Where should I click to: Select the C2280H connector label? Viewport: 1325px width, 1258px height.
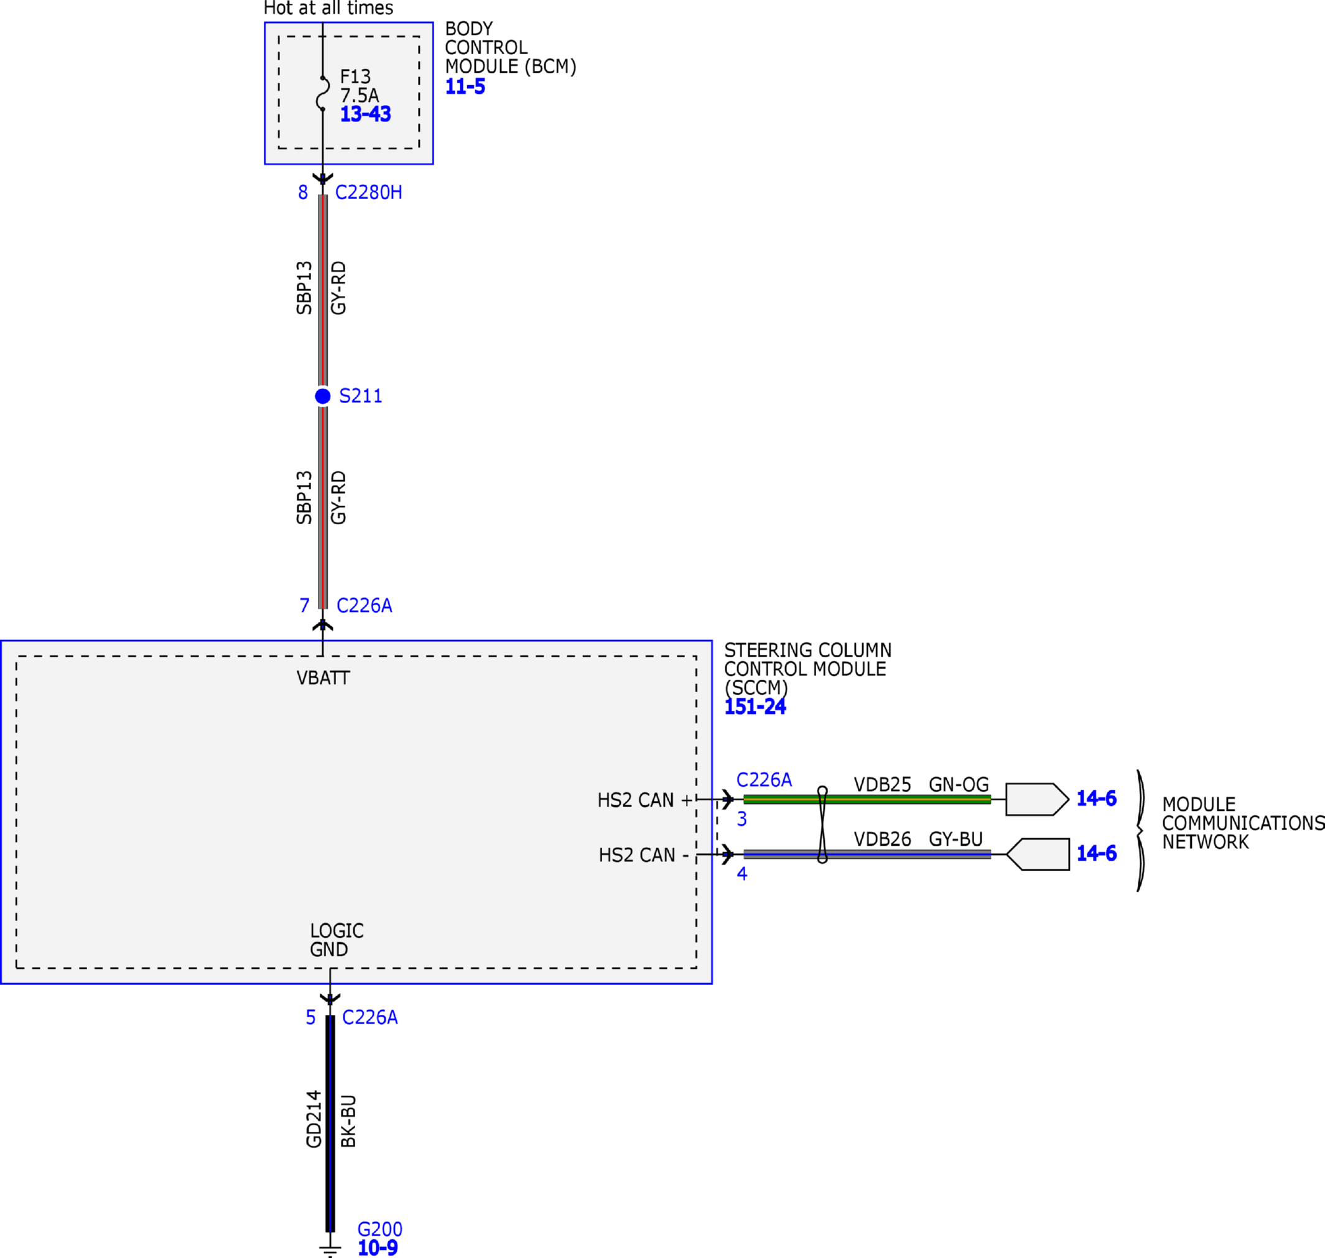(368, 192)
